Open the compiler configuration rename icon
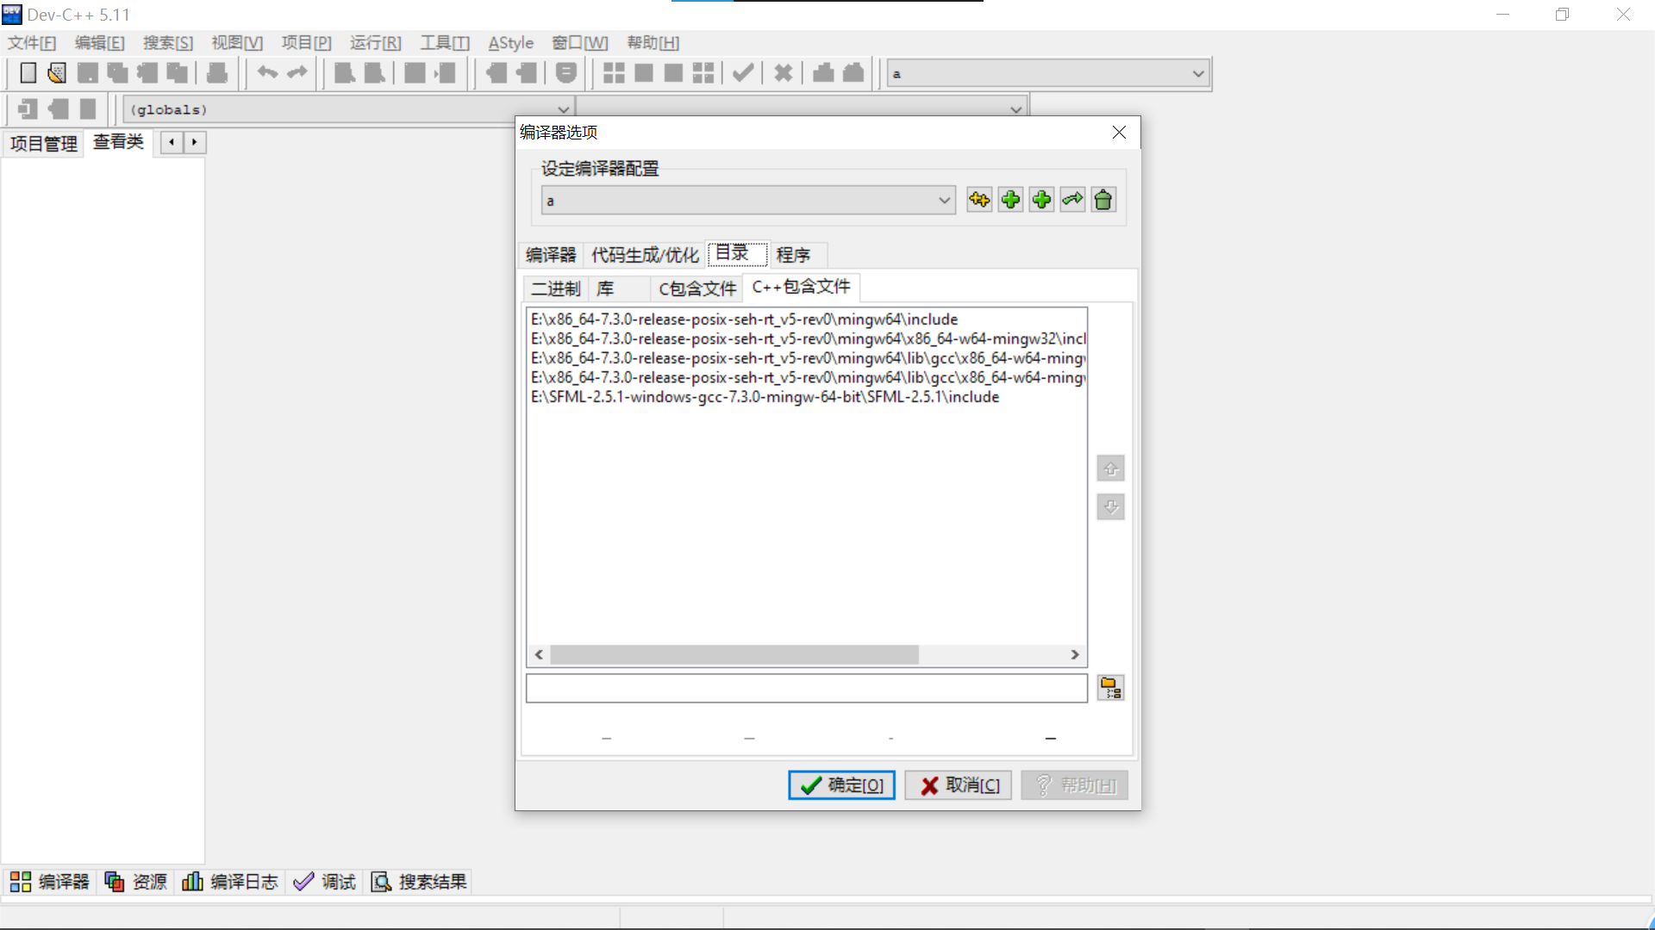1655x930 pixels. tap(1071, 199)
